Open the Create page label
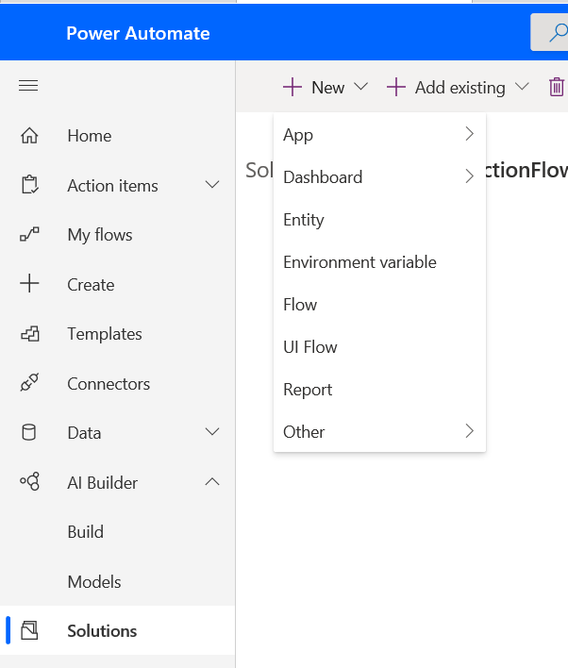The width and height of the screenshot is (568, 668). coord(91,285)
